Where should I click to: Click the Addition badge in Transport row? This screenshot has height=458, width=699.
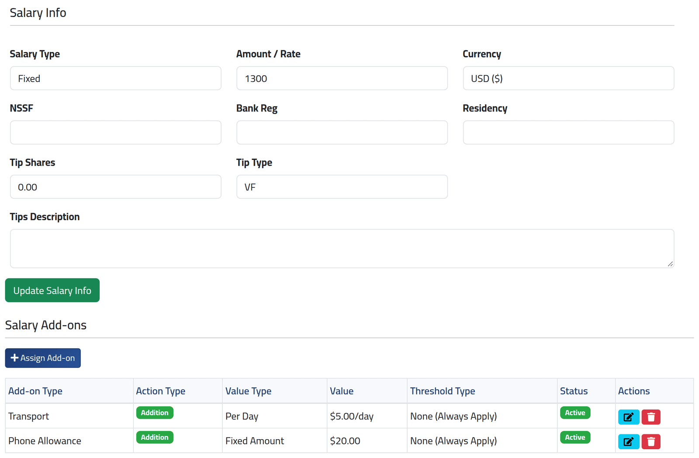155,413
